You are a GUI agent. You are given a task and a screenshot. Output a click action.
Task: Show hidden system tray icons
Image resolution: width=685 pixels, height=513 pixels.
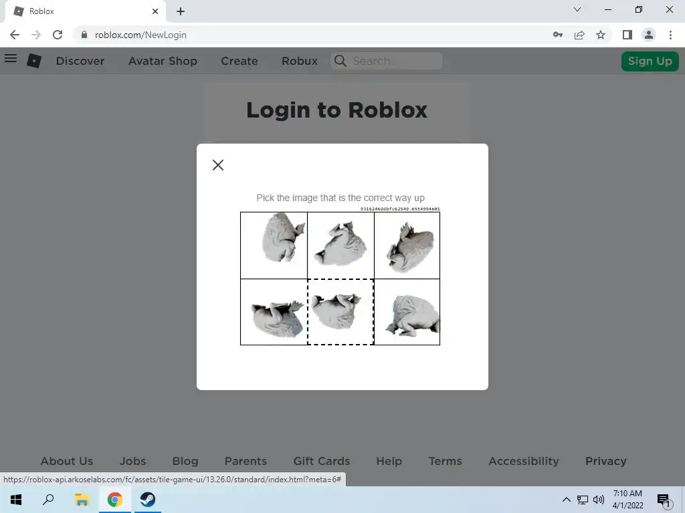point(566,500)
